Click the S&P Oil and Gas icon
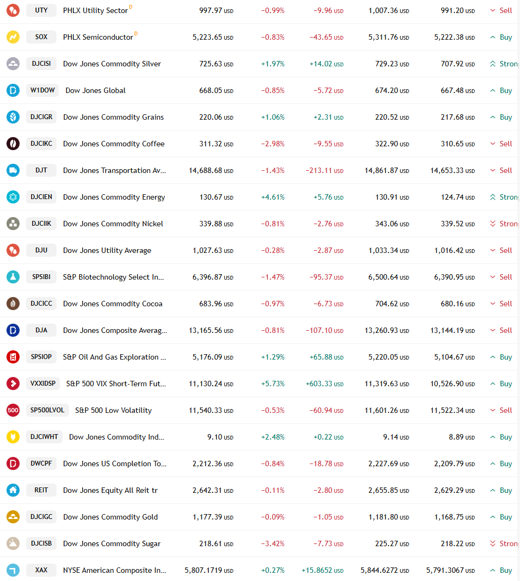Viewport: 520px width, 581px height. [x=13, y=357]
